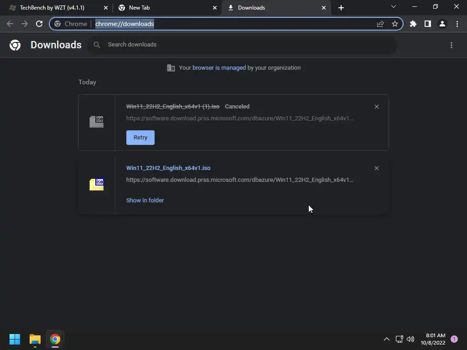Remove completed Win11_22H2_English_x64v1.iso from list
This screenshot has height=350, width=467.
[376, 168]
